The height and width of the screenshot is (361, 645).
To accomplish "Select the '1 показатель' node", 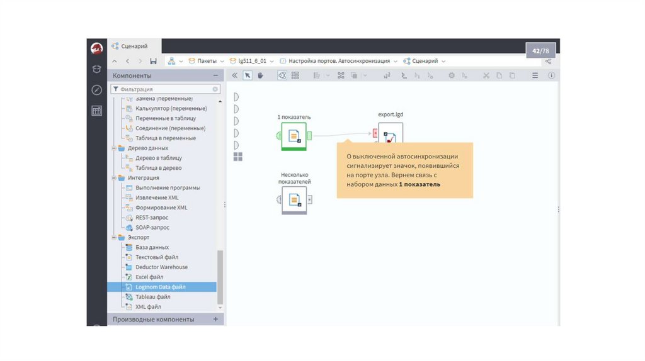I will [x=294, y=135].
